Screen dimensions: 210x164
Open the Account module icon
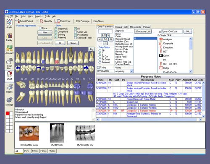(9, 48)
